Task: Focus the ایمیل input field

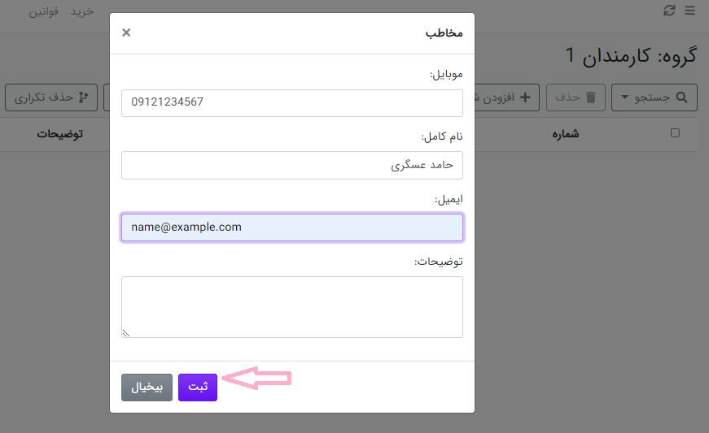Action: click(x=291, y=227)
